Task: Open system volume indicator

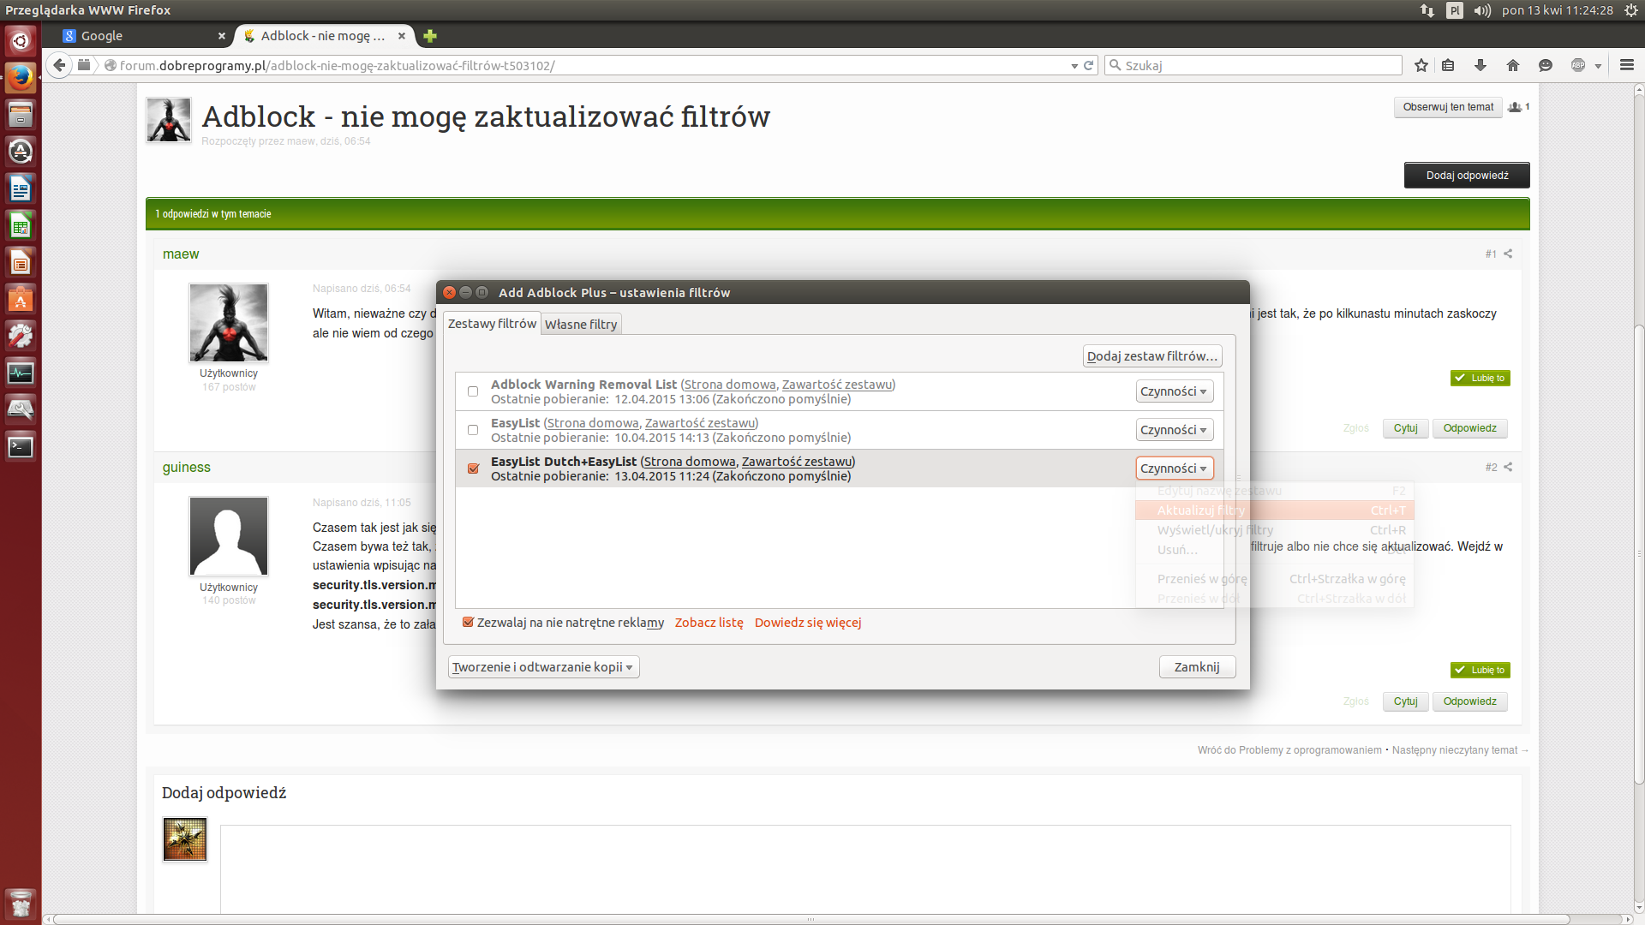Action: (1482, 10)
